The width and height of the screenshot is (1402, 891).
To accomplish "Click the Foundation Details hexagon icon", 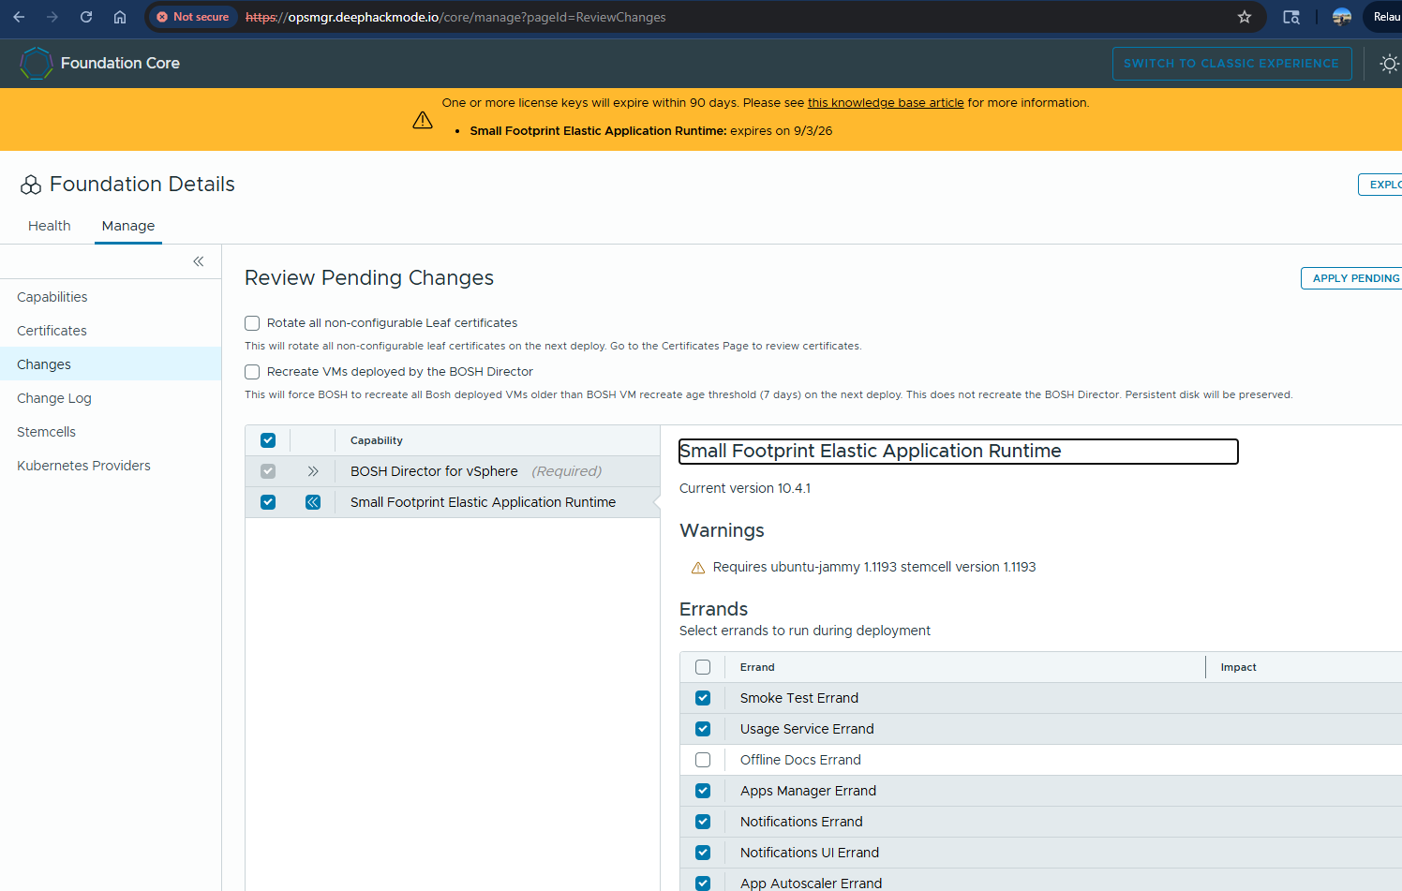I will pyautogui.click(x=31, y=185).
